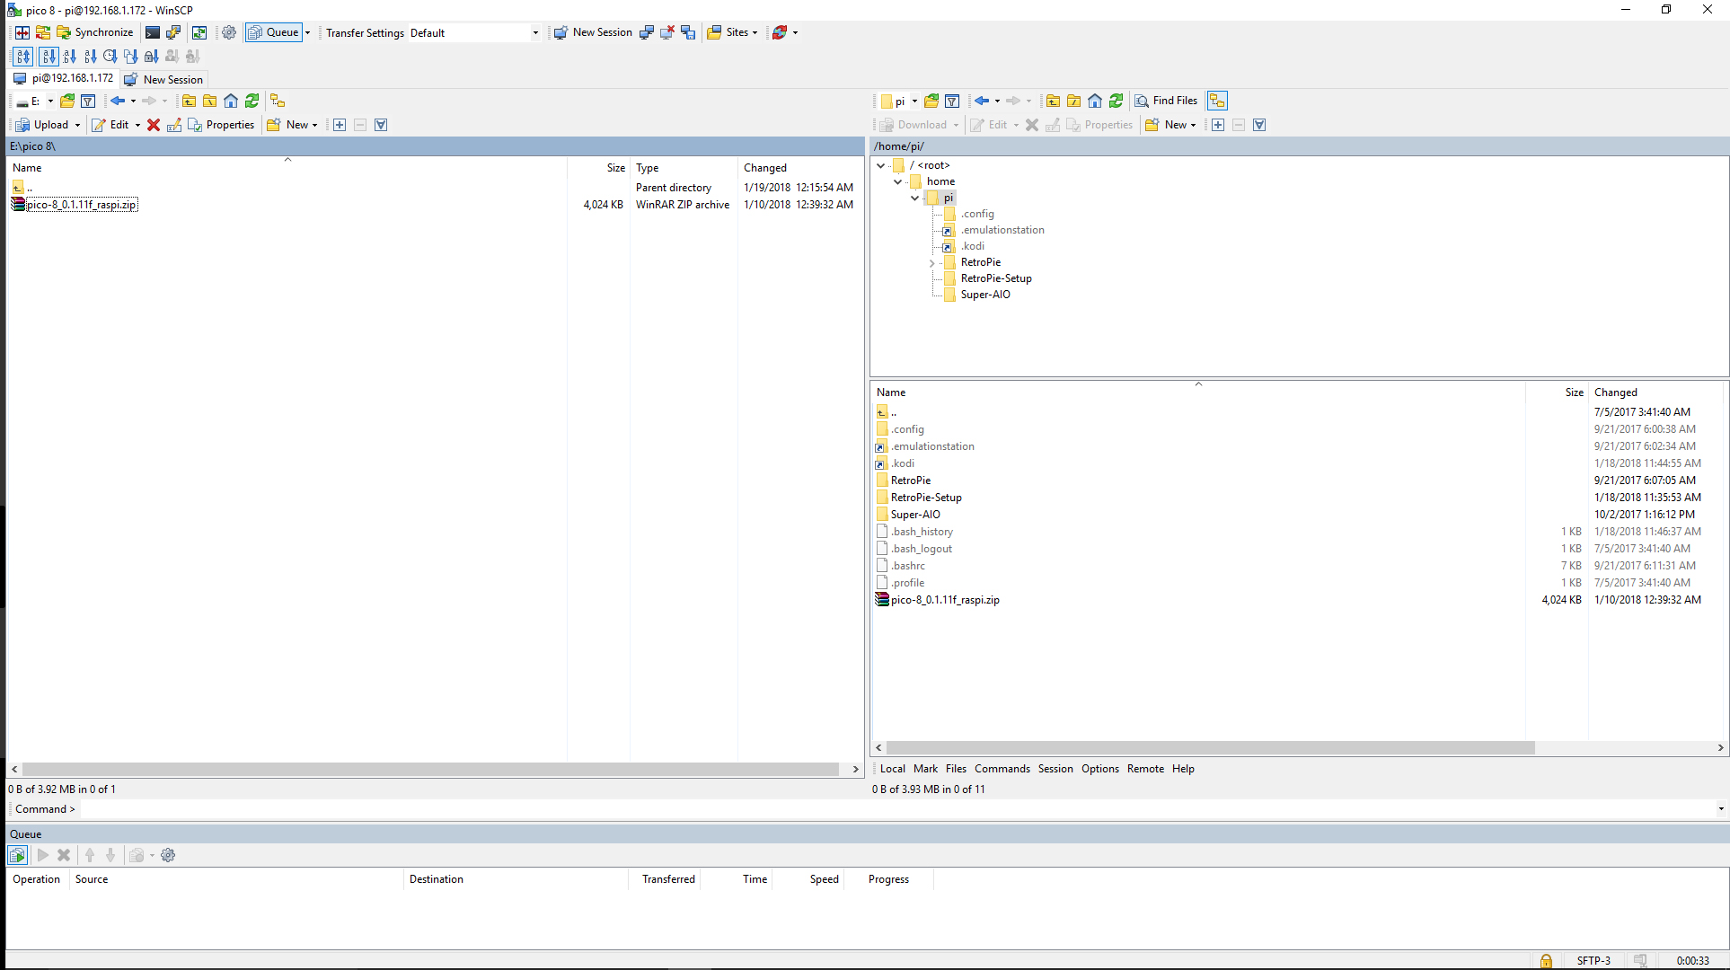This screenshot has height=970, width=1730.
Task: Open the Queue button dropdown arrow
Action: (307, 32)
